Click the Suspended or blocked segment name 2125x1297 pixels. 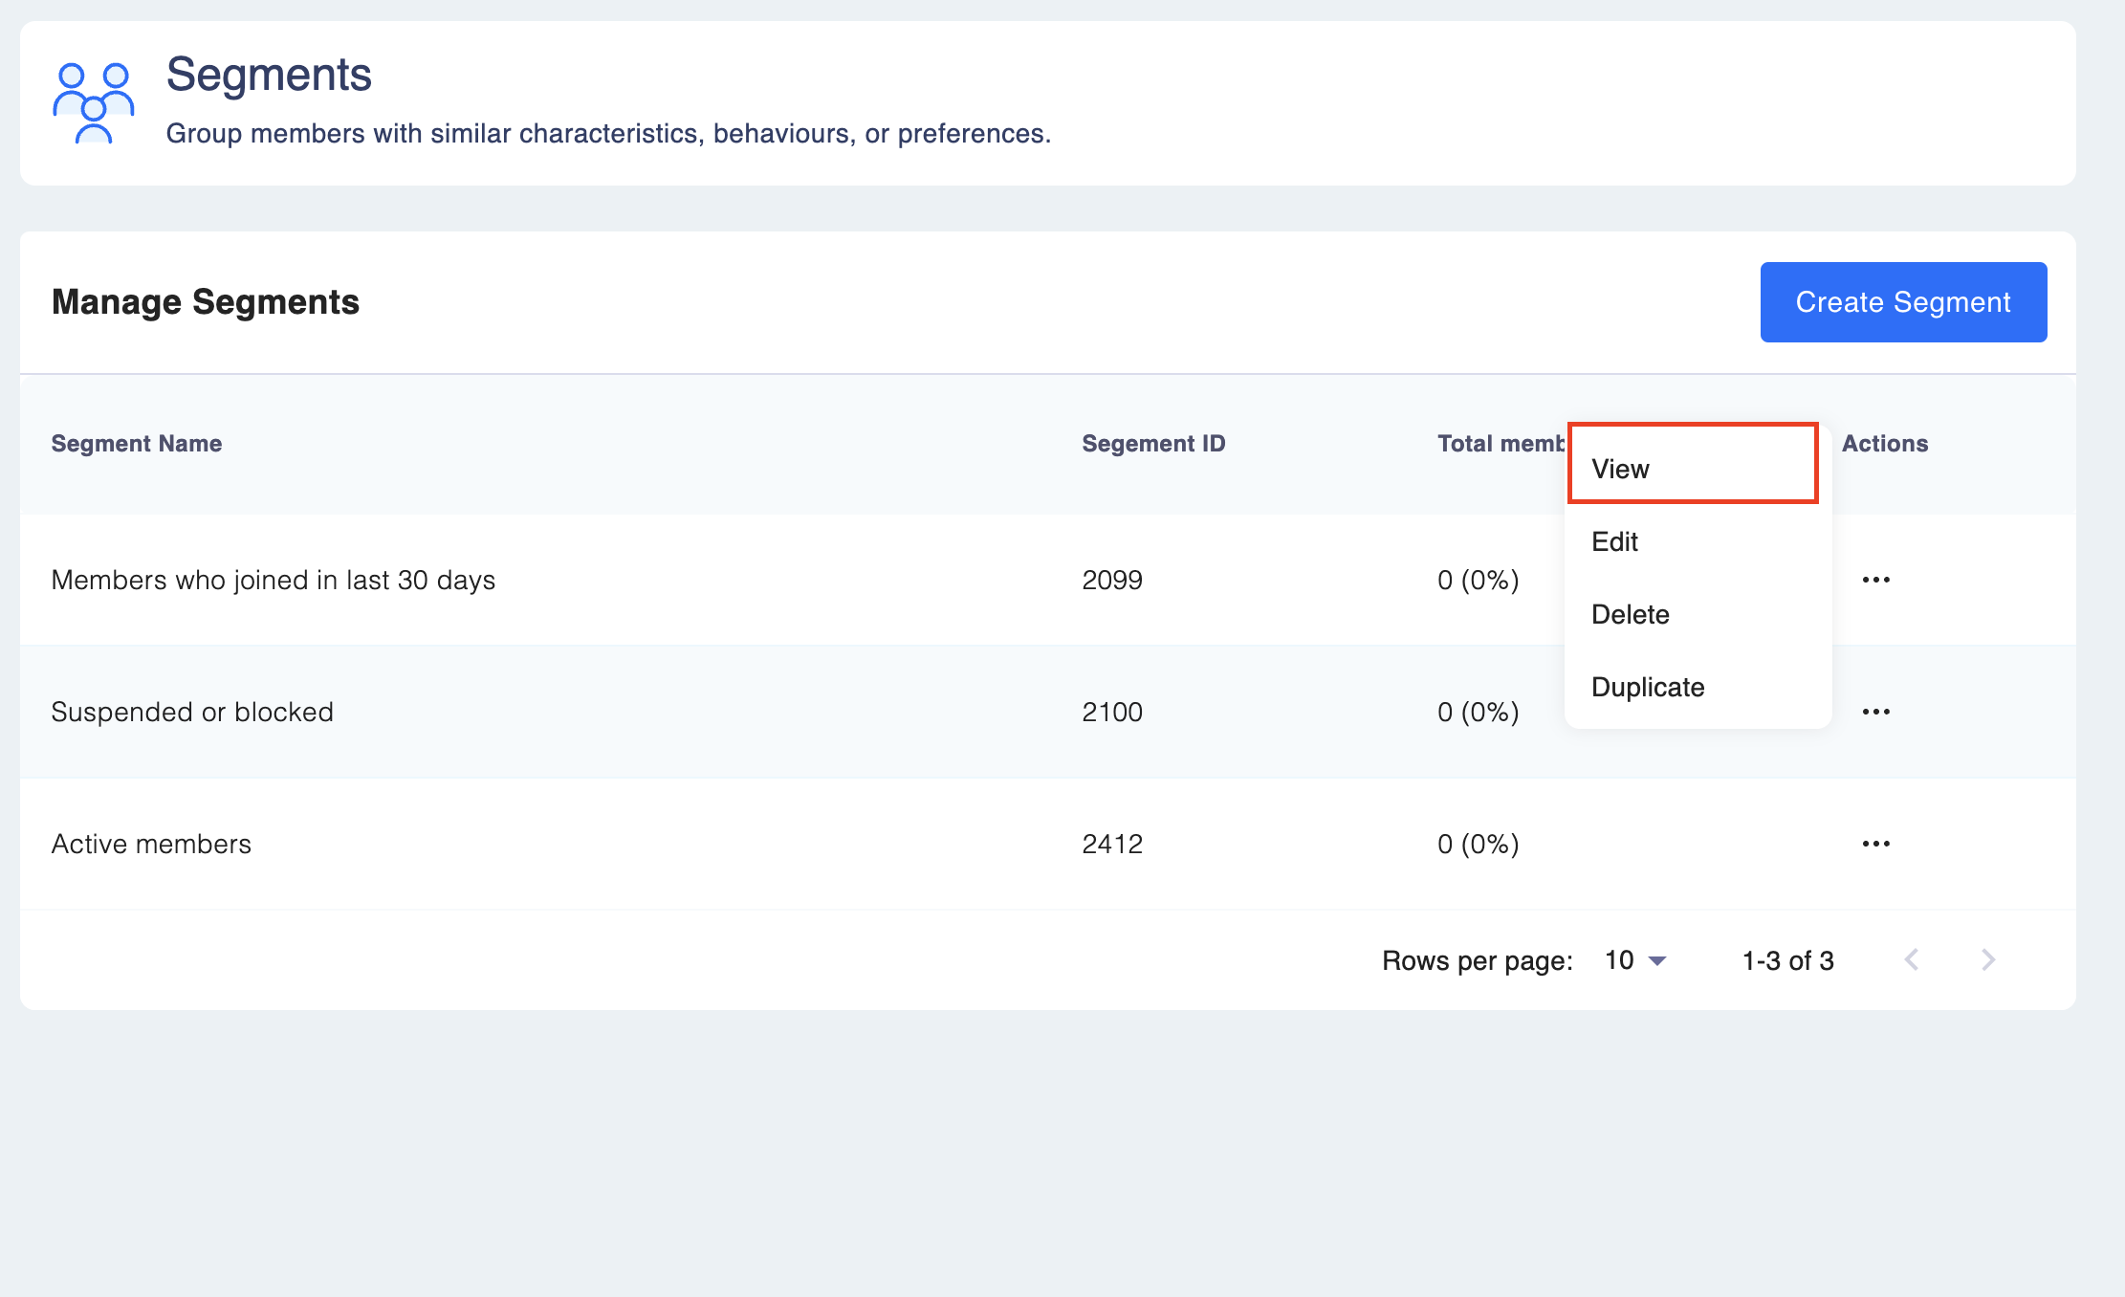click(x=192, y=712)
